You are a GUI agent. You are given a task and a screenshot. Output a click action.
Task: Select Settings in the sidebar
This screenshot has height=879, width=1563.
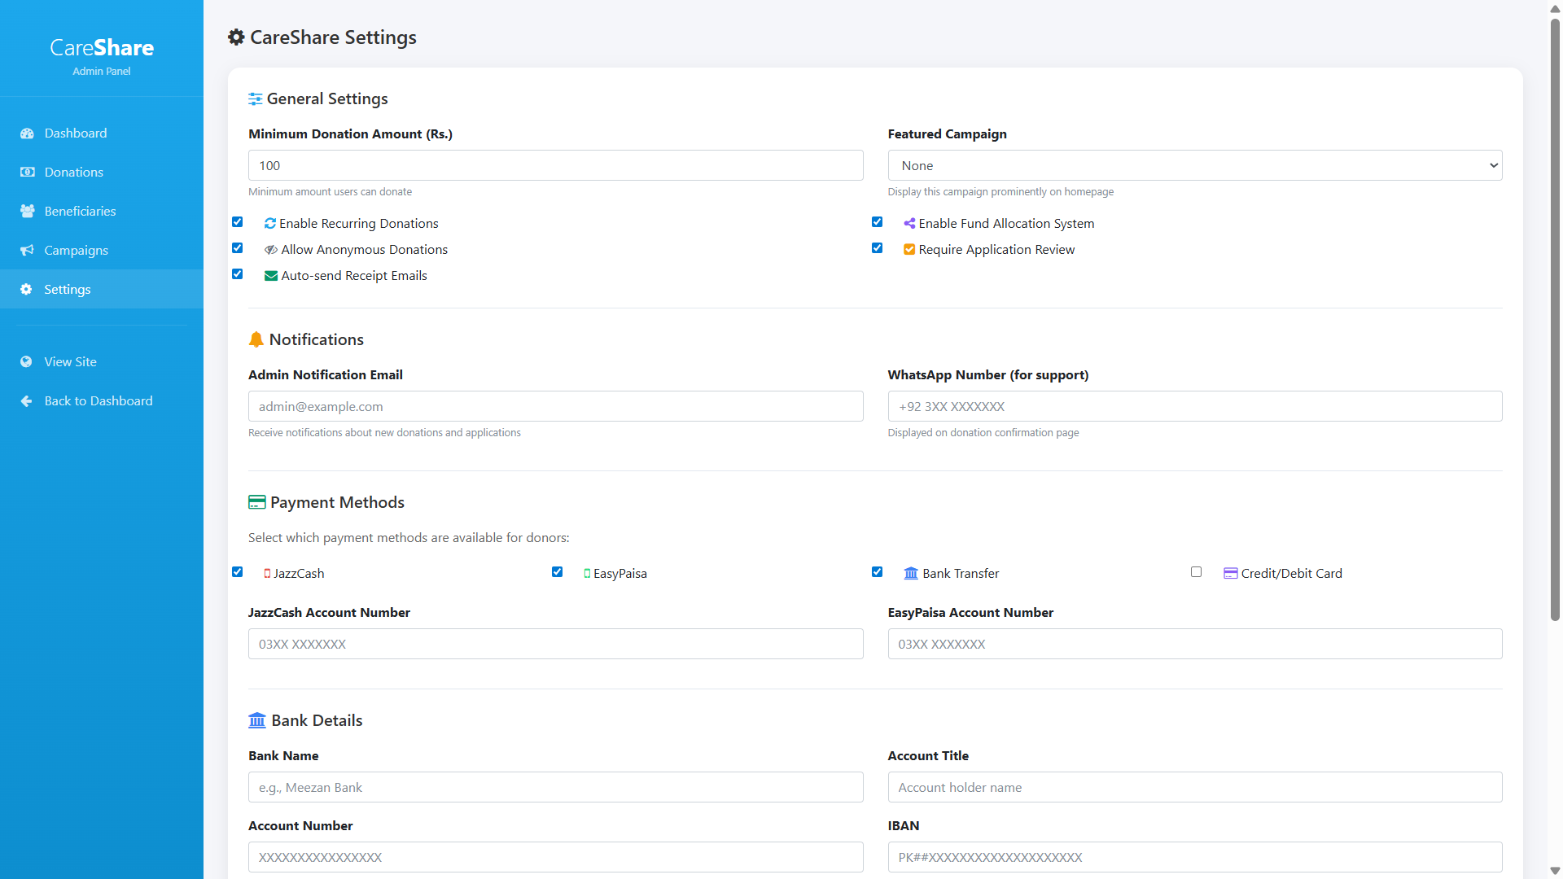pos(102,290)
